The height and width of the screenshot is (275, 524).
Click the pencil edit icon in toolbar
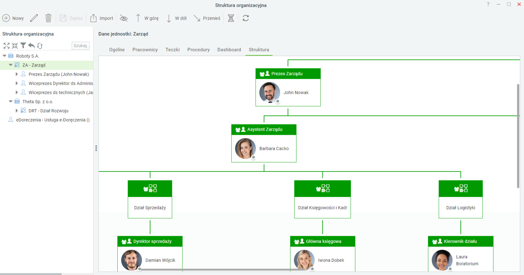tap(34, 18)
